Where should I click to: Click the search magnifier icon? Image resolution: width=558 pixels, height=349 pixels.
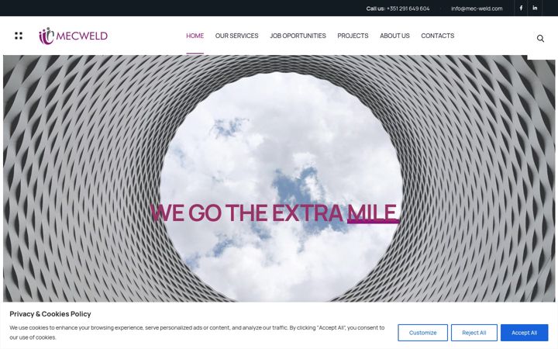[540, 38]
